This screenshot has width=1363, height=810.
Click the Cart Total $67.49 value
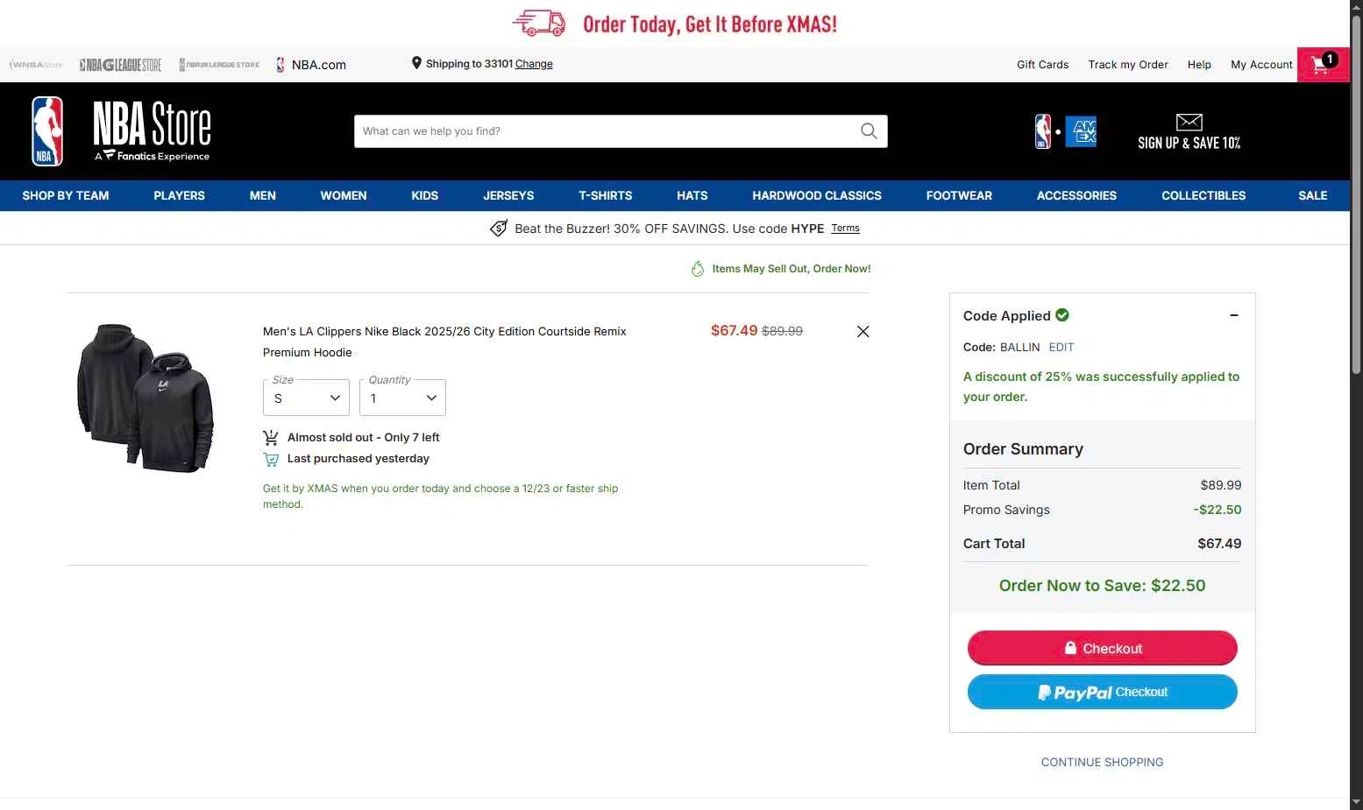[1219, 544]
